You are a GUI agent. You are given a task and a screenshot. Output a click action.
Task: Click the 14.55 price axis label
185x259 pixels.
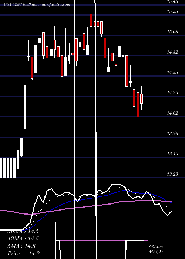[x=172, y=73]
